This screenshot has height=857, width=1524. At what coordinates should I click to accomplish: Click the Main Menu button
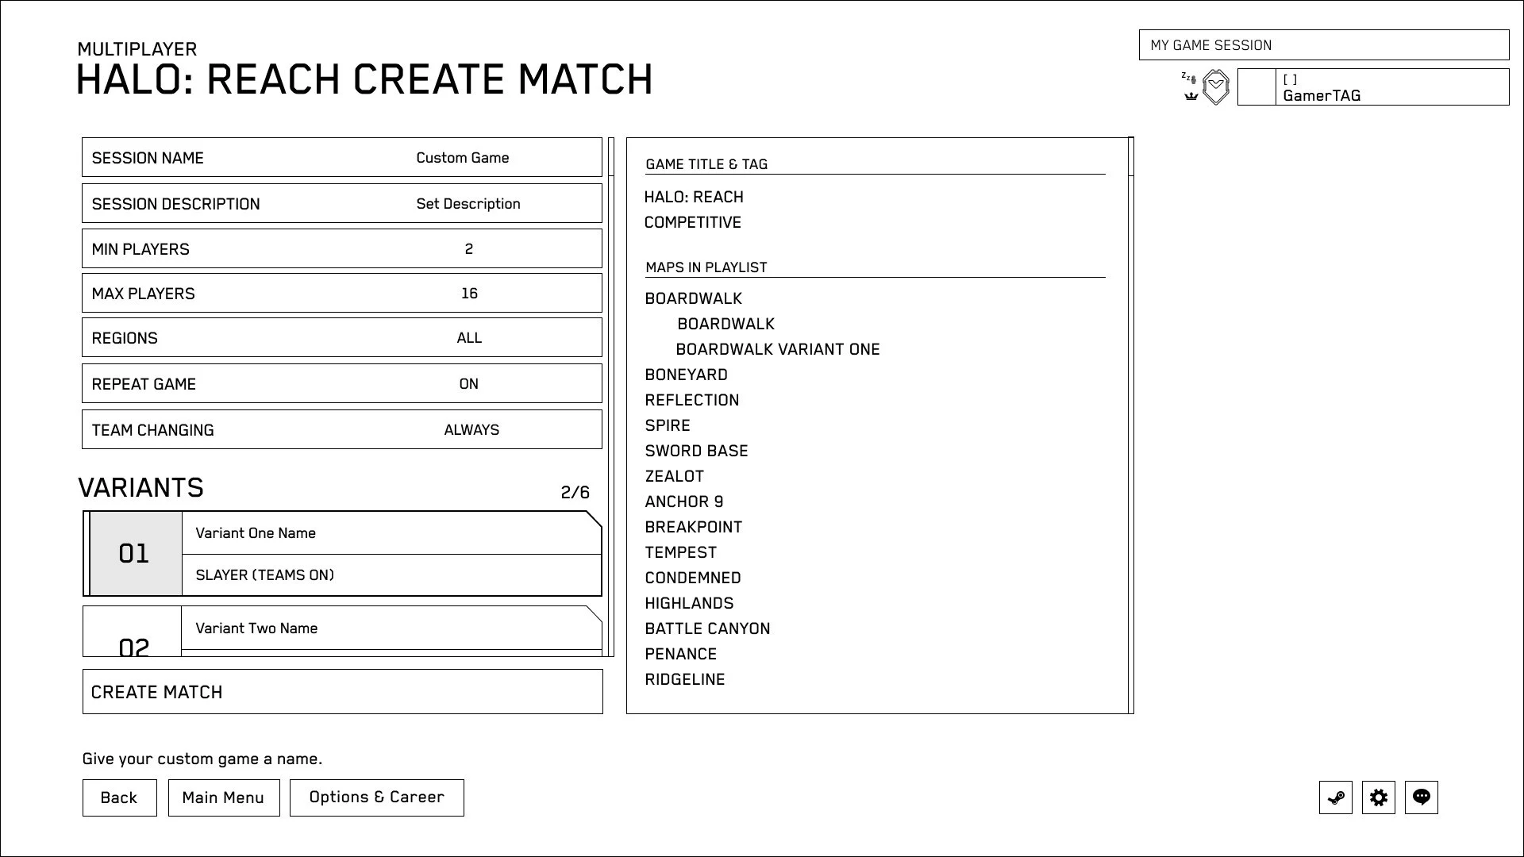click(x=224, y=797)
